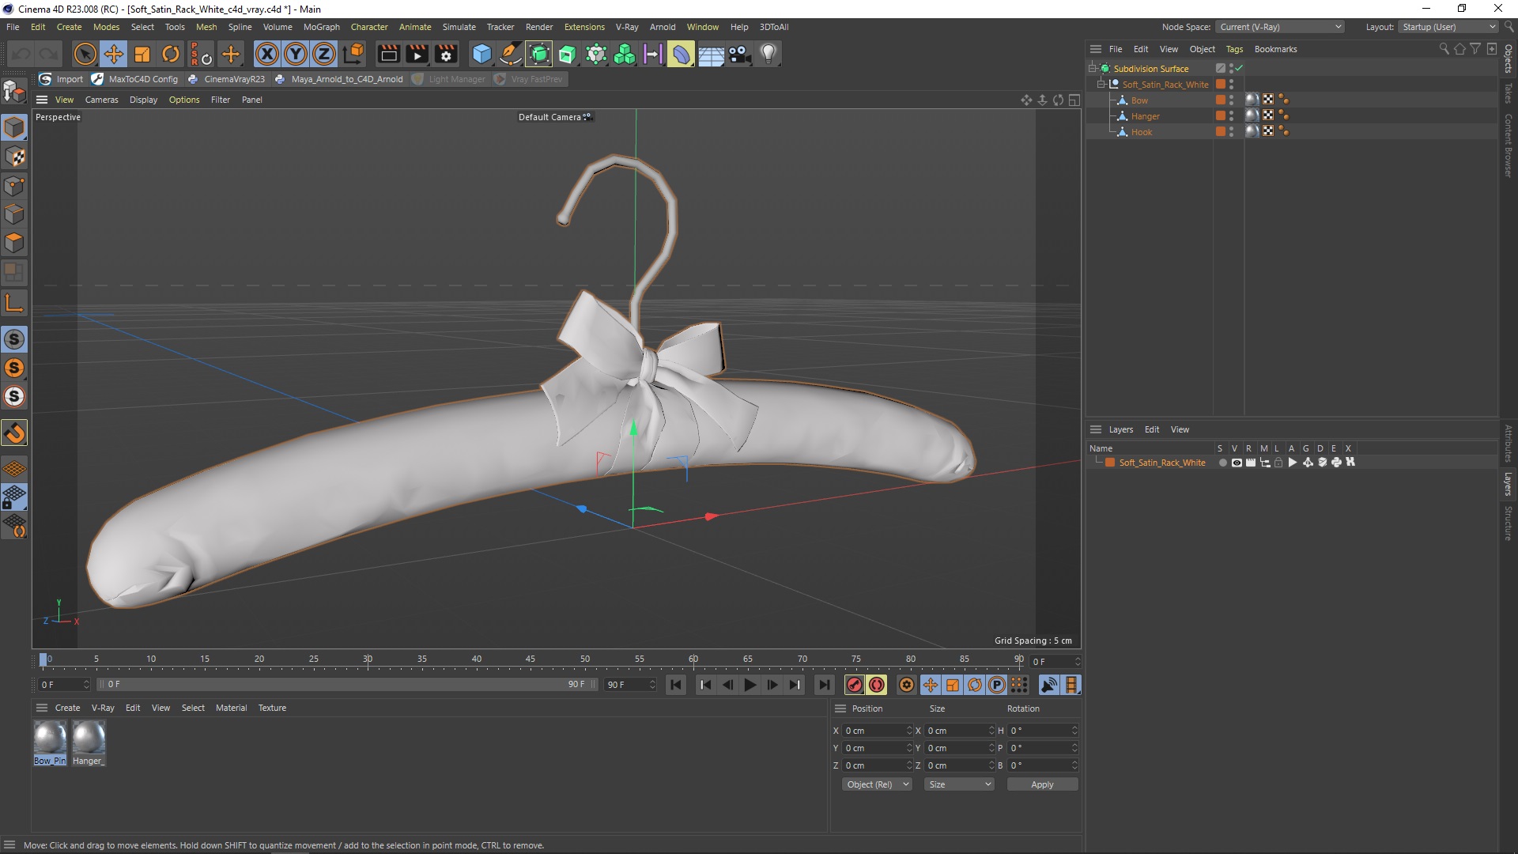This screenshot has height=854, width=1518.
Task: Click the Scale tool icon
Action: [x=142, y=54]
